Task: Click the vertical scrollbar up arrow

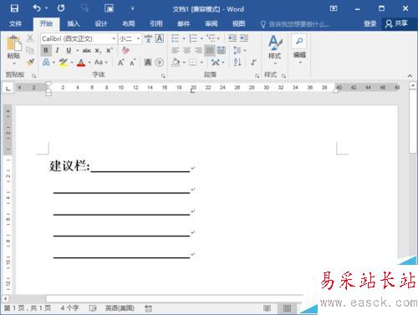Action: pyautogui.click(x=413, y=85)
